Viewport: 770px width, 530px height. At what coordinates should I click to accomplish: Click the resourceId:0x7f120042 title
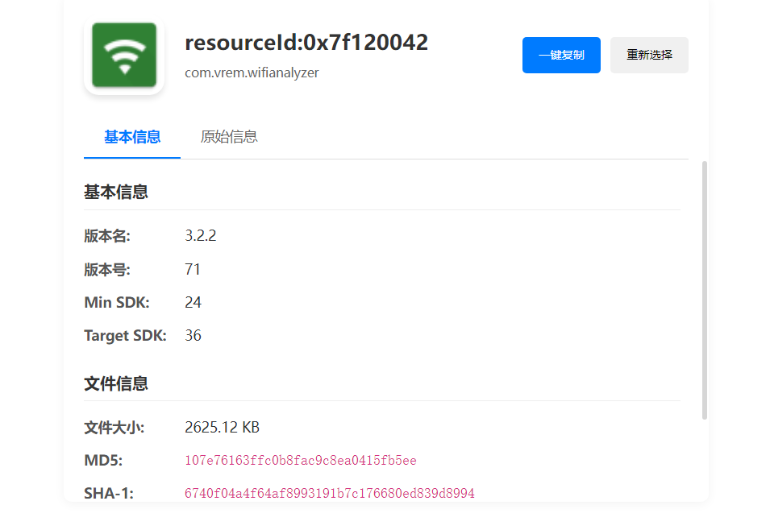pos(306,43)
